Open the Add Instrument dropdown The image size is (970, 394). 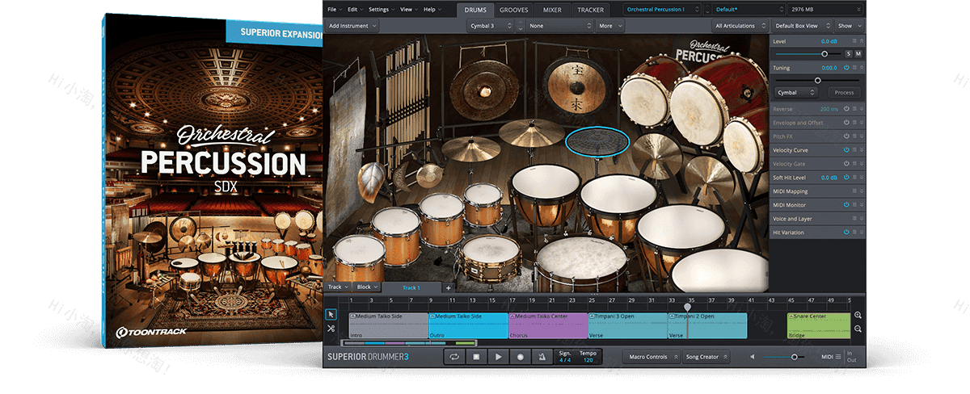click(x=352, y=26)
